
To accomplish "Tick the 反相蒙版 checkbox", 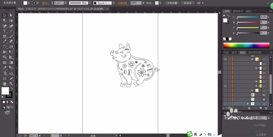I will (x=254, y=134).
